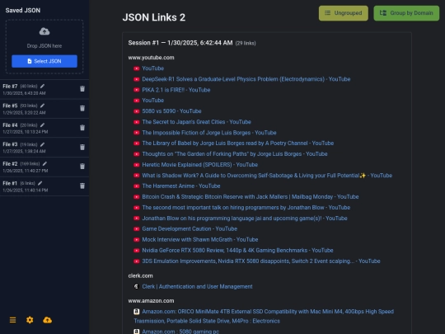Select File #3 in saved list

click(44, 148)
